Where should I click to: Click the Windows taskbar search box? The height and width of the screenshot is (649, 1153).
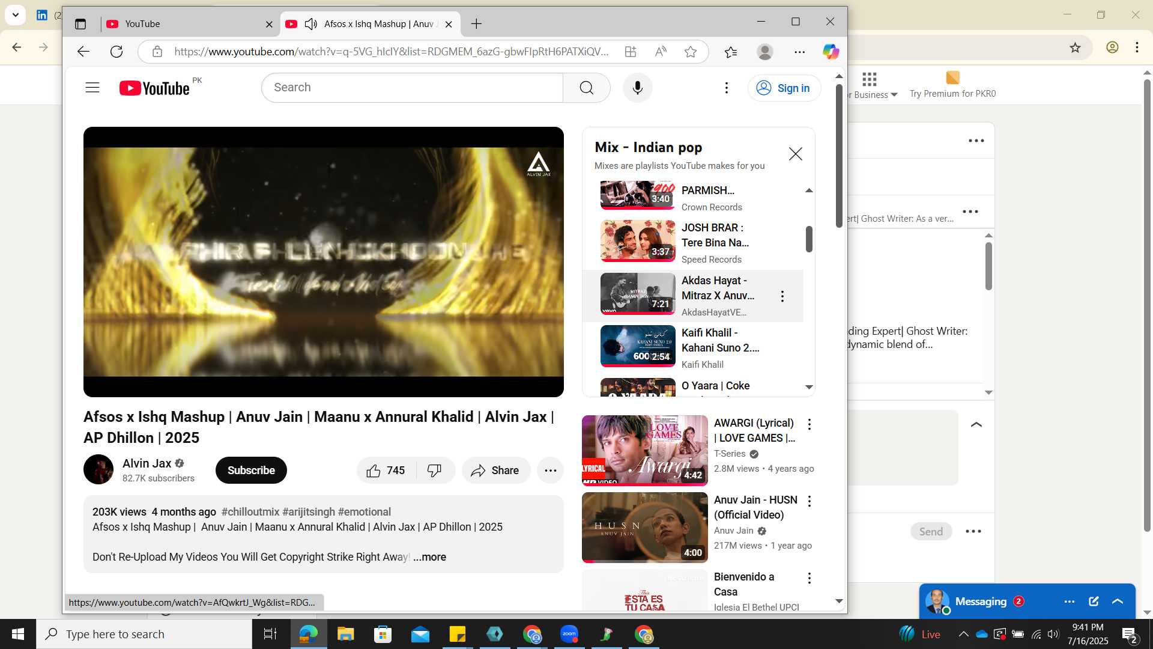[144, 634]
